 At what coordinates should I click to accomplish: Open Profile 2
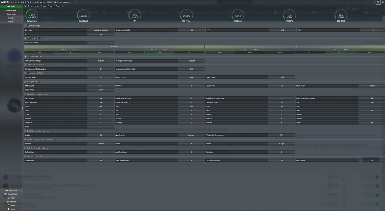(11, 22)
